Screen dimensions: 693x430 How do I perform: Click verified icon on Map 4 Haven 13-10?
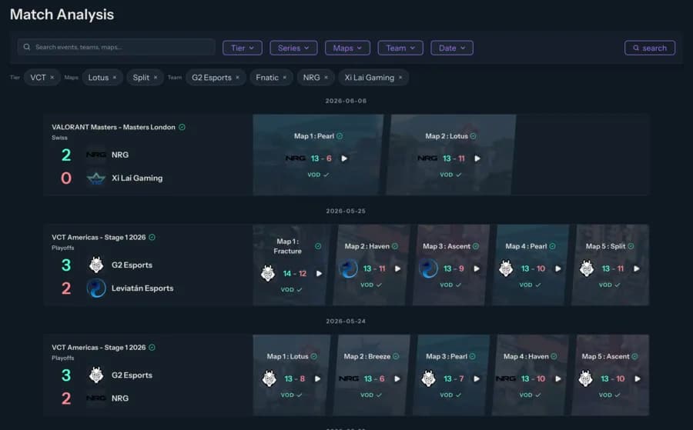(554, 357)
